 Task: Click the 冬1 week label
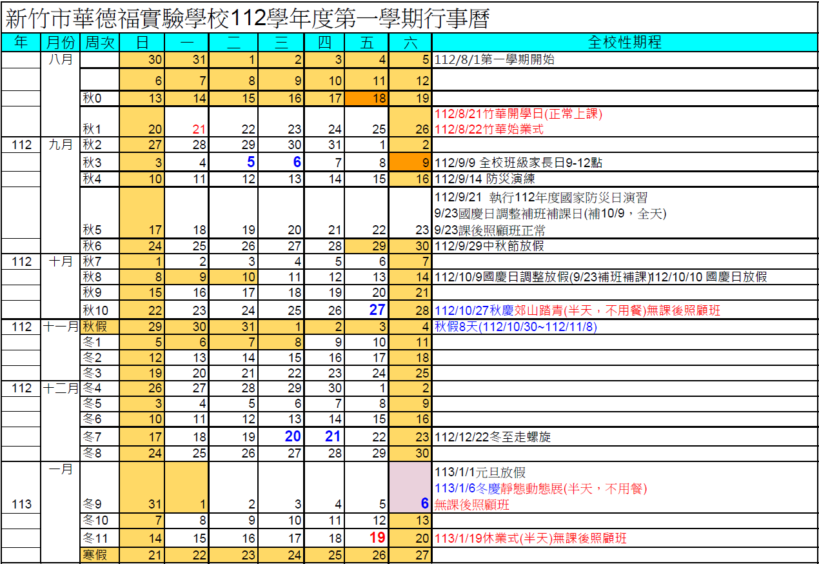click(x=93, y=342)
